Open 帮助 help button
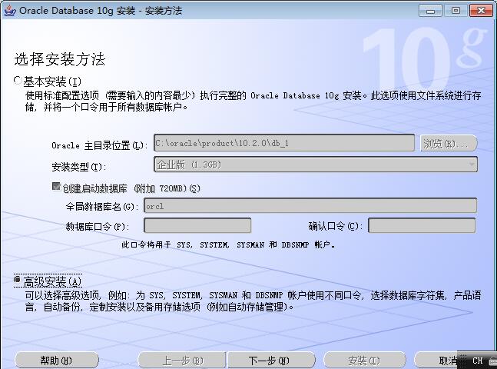 pos(57,360)
